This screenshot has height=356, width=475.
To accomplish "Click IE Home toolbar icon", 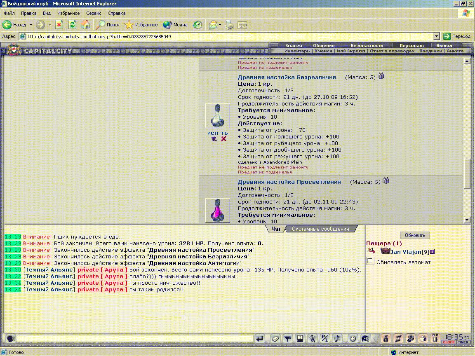I will click(x=85, y=25).
